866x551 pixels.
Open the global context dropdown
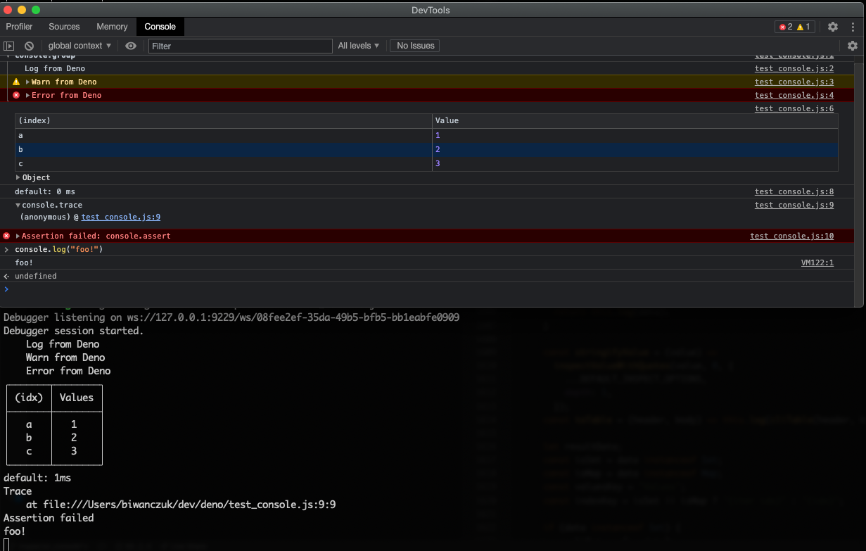tap(79, 46)
